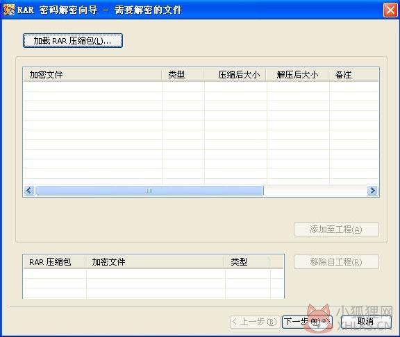Click the left arrow of horizontal scrollbar
Viewport: 400px width, 337px height.
(29, 190)
